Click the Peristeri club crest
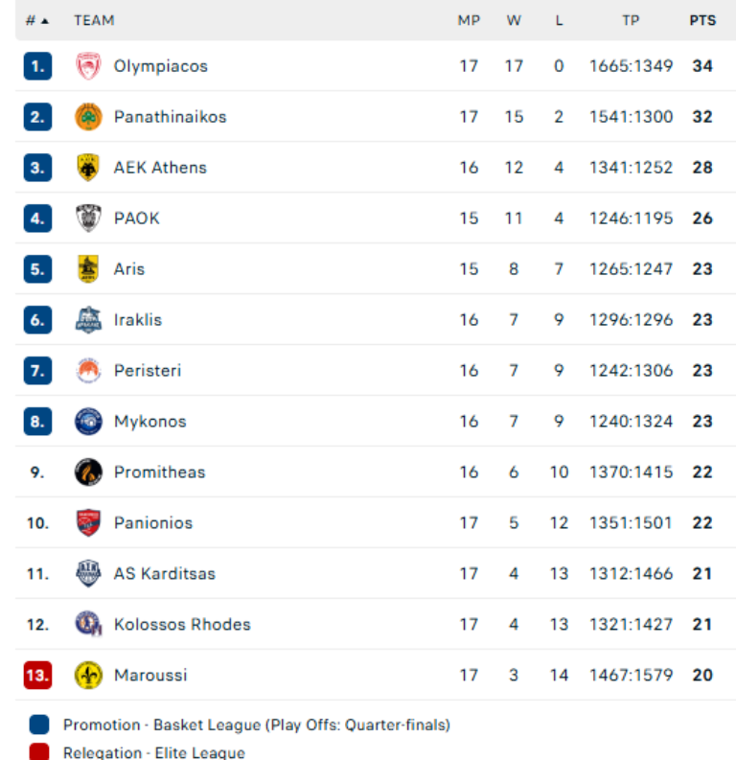This screenshot has height=760, width=736. click(x=88, y=371)
